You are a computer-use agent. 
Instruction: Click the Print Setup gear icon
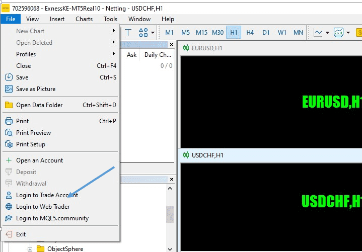tap(9, 144)
